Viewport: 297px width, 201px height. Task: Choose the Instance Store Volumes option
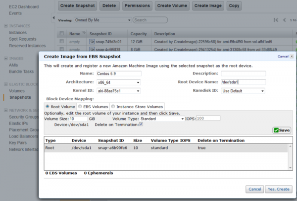113,106
